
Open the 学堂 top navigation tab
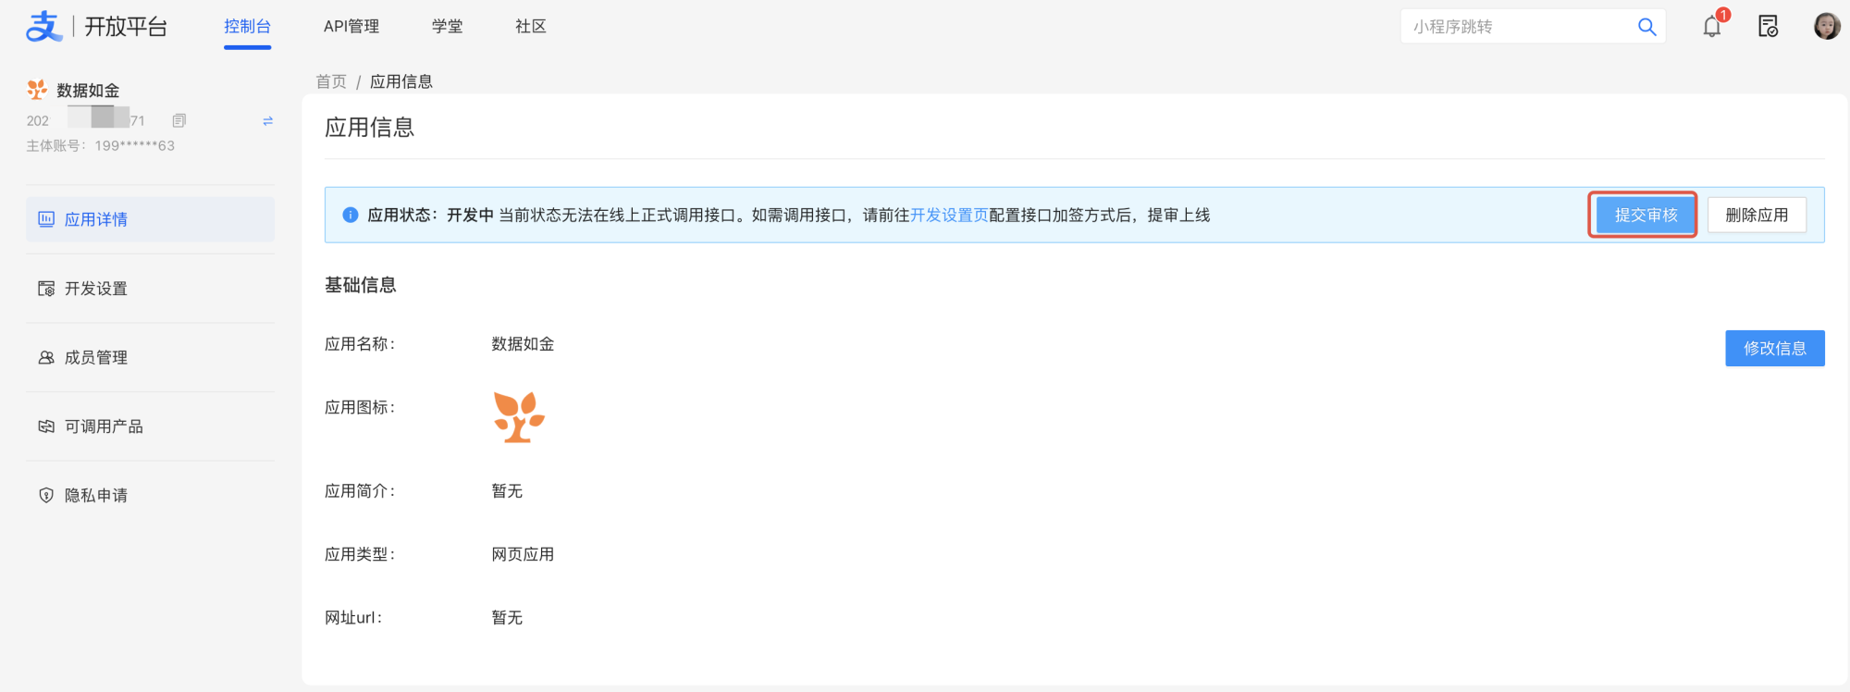pyautogui.click(x=447, y=27)
